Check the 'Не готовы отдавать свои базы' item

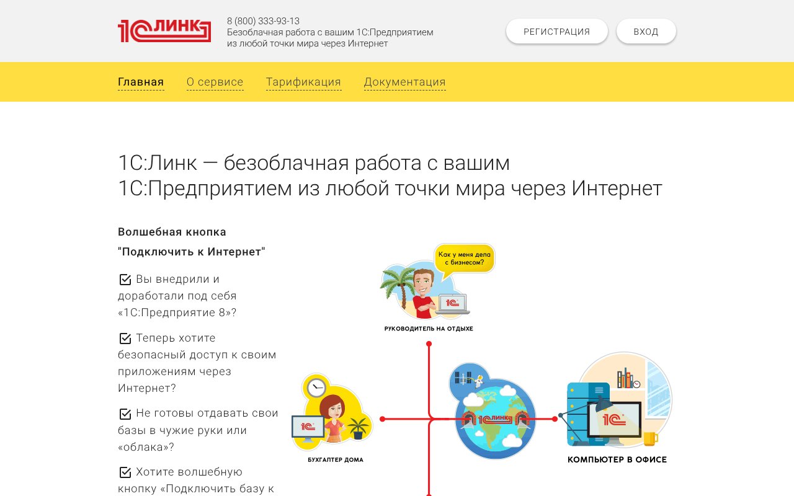tap(125, 413)
